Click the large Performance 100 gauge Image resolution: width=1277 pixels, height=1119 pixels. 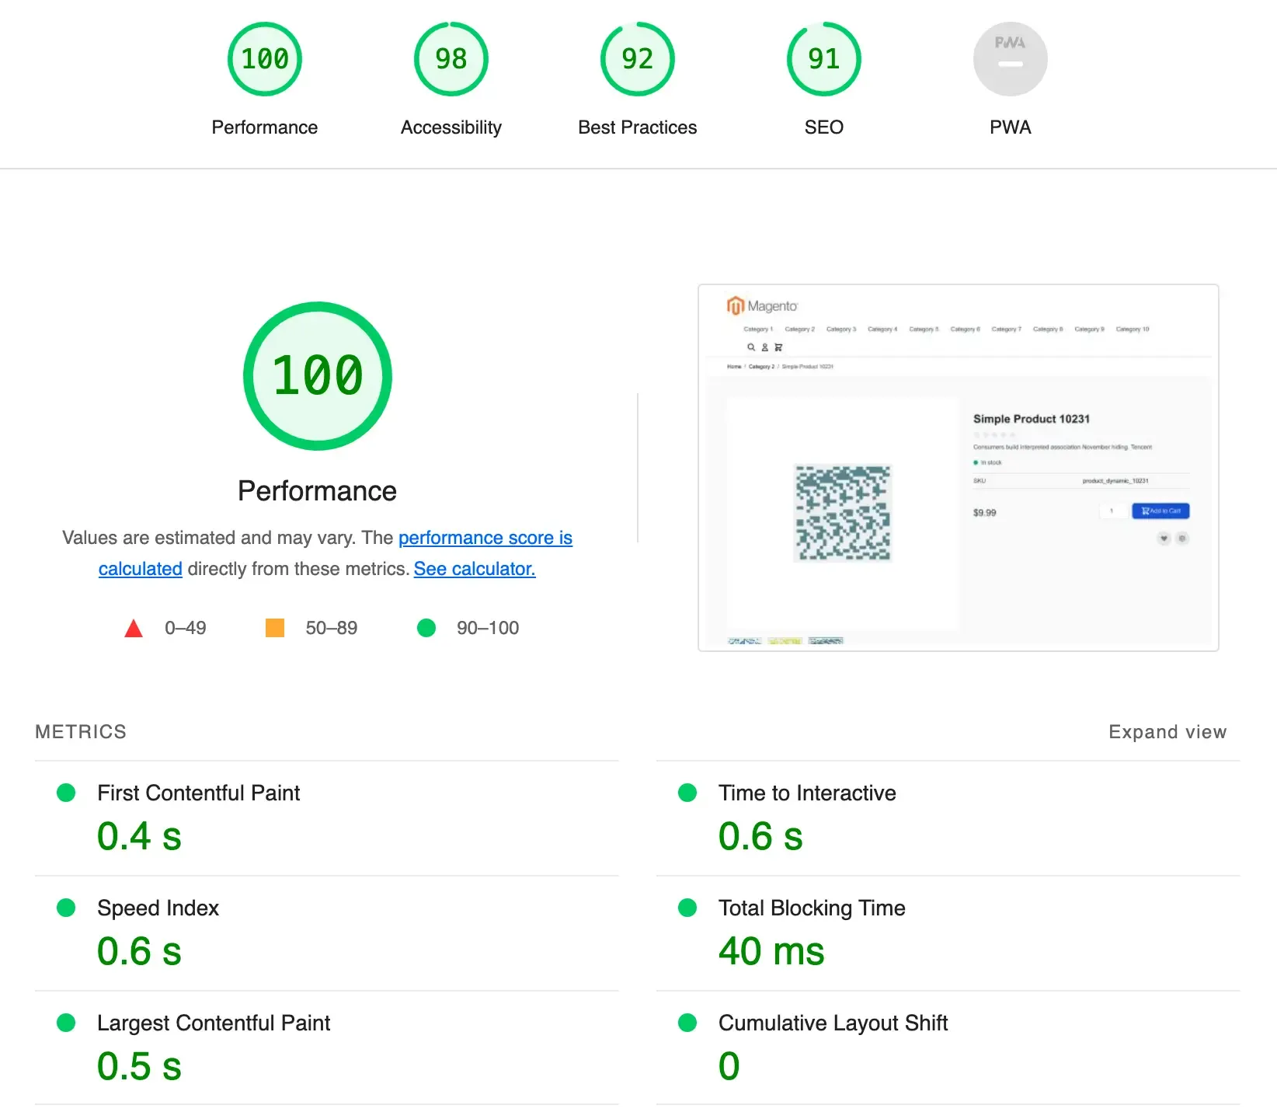point(317,376)
